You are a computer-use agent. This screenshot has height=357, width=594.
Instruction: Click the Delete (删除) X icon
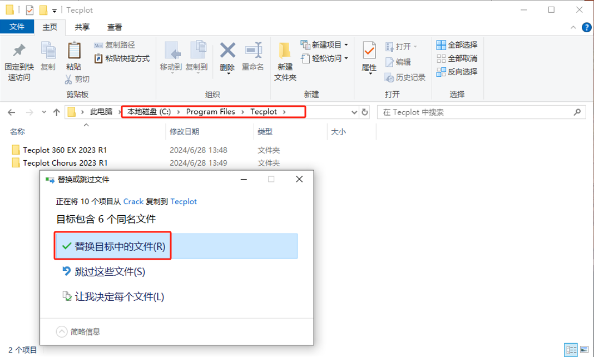point(227,51)
